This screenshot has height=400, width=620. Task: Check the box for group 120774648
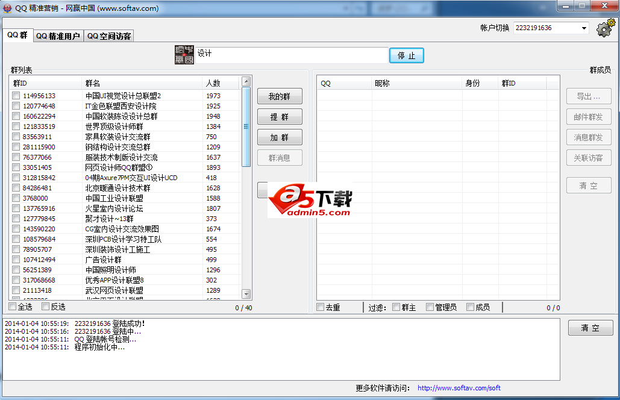coord(16,106)
